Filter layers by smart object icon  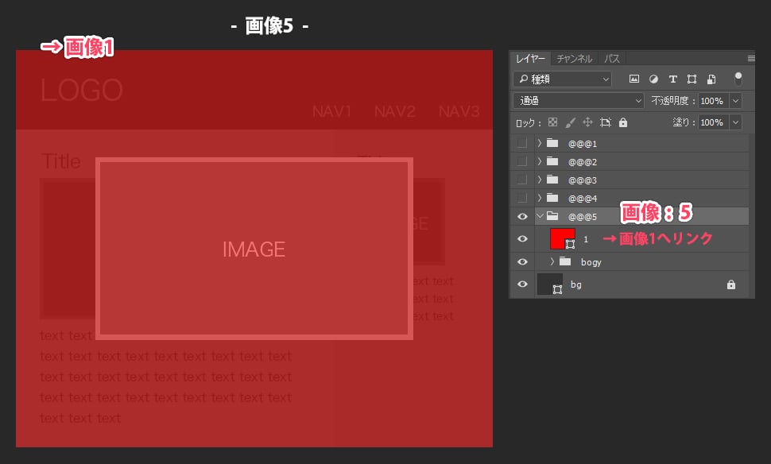711,79
